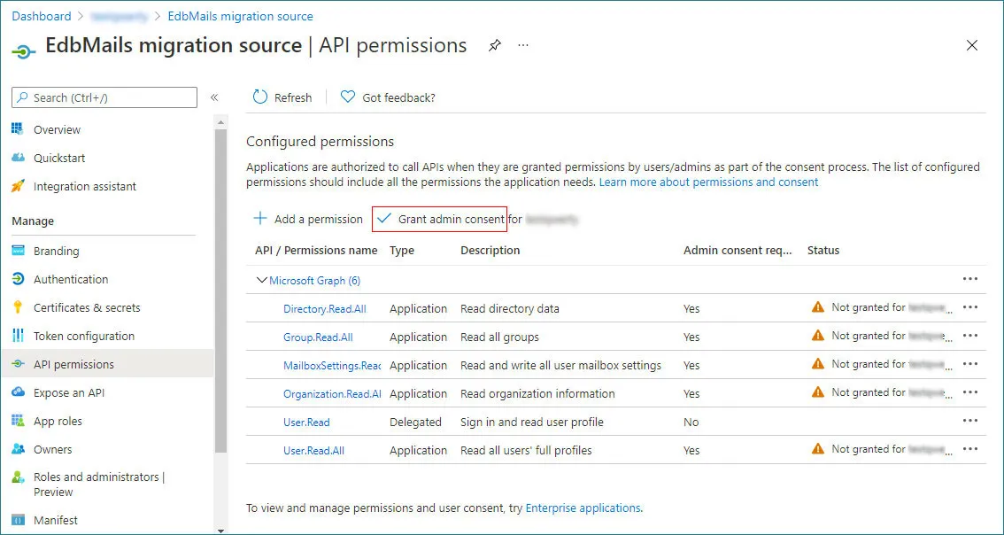Click the Status column header

point(823,250)
